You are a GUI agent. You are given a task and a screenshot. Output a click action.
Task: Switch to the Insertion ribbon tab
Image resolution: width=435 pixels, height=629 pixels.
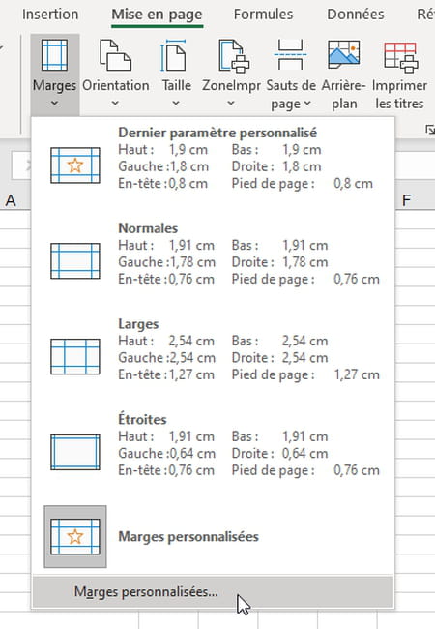(x=50, y=15)
